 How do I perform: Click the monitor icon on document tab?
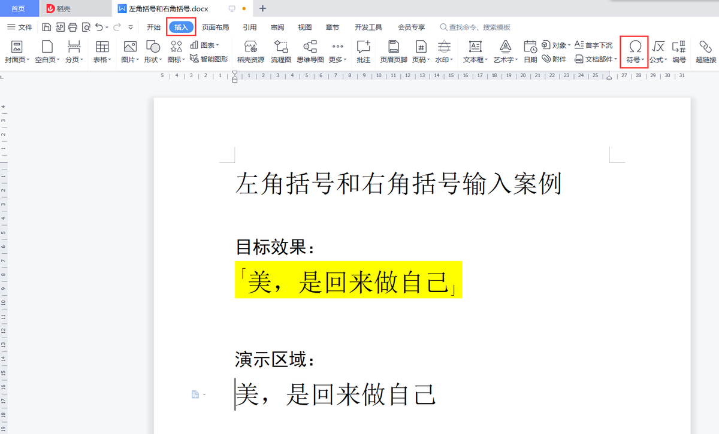click(232, 8)
